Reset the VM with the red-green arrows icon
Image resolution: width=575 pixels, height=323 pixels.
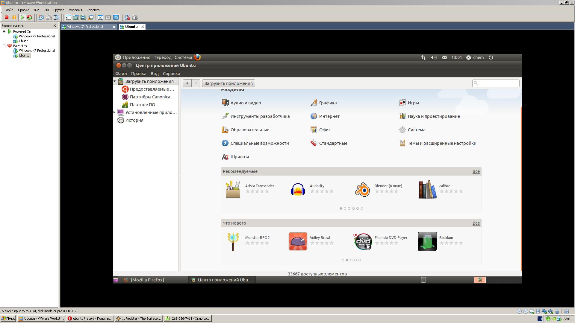tap(29, 17)
